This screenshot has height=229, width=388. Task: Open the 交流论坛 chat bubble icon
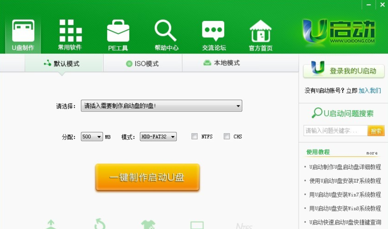(213, 31)
